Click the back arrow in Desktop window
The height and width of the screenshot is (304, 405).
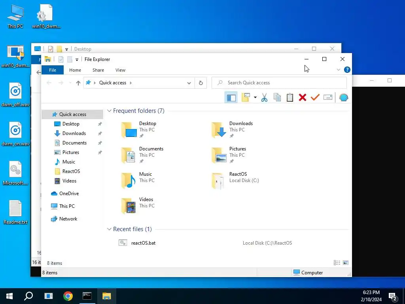pyautogui.click(x=38, y=72)
